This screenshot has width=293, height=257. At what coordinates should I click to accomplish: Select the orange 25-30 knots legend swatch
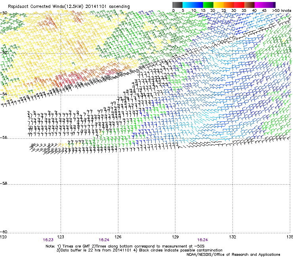tap(229, 5)
